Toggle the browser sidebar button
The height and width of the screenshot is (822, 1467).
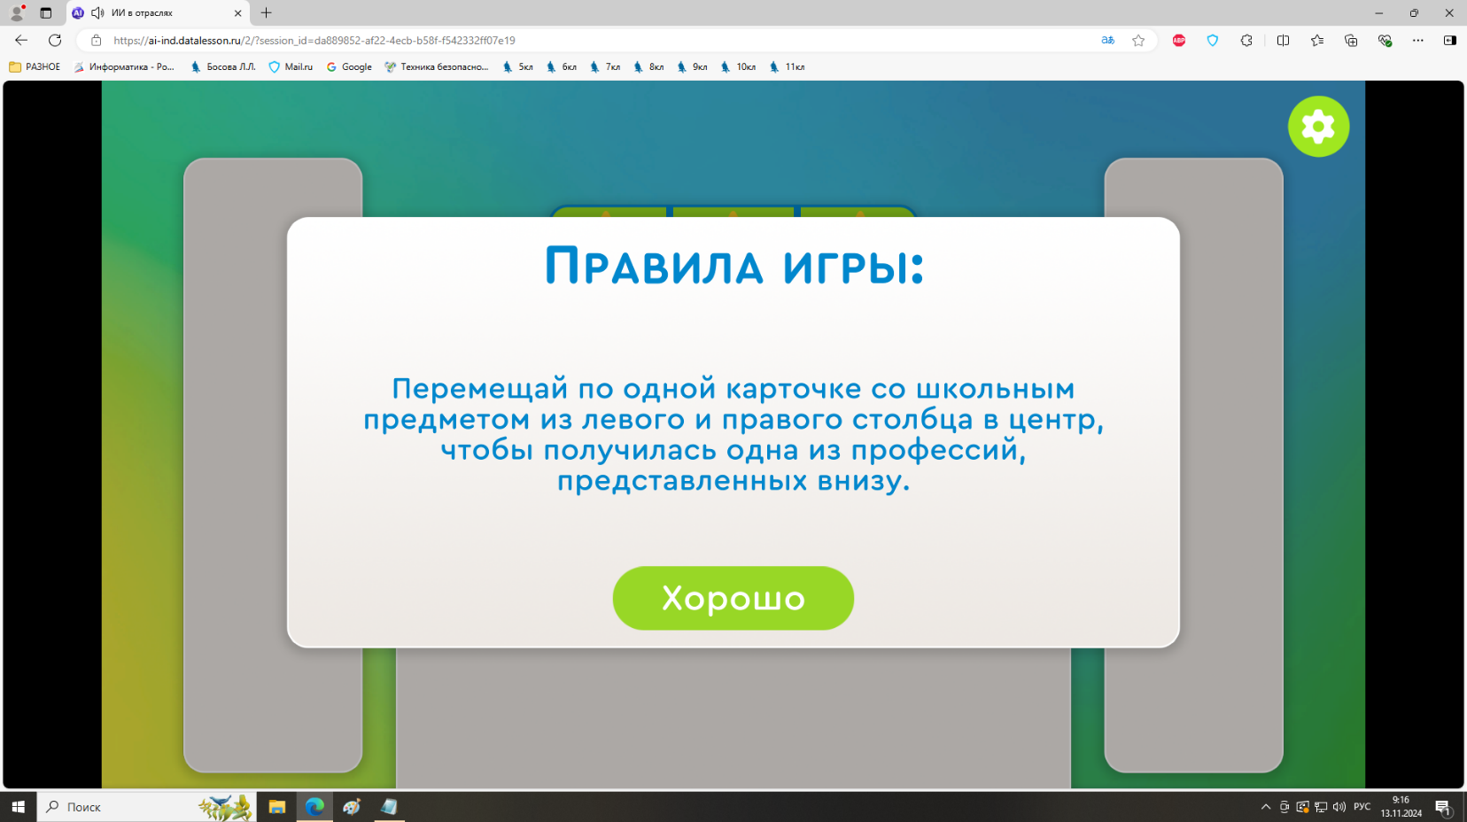1449,40
